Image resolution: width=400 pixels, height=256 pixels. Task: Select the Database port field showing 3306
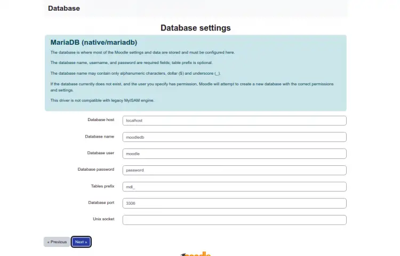[234, 203]
